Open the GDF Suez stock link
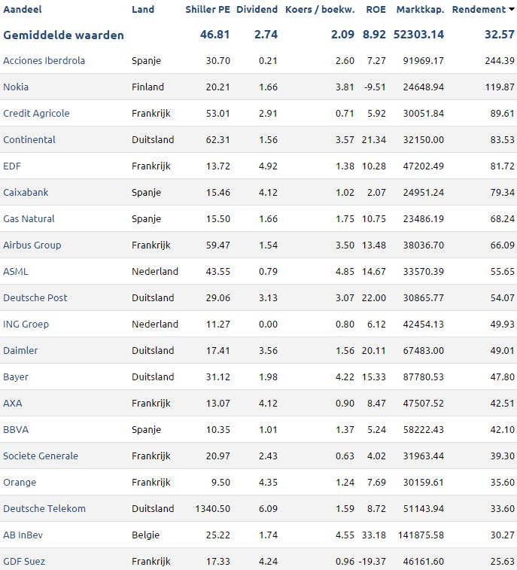 coord(24,561)
